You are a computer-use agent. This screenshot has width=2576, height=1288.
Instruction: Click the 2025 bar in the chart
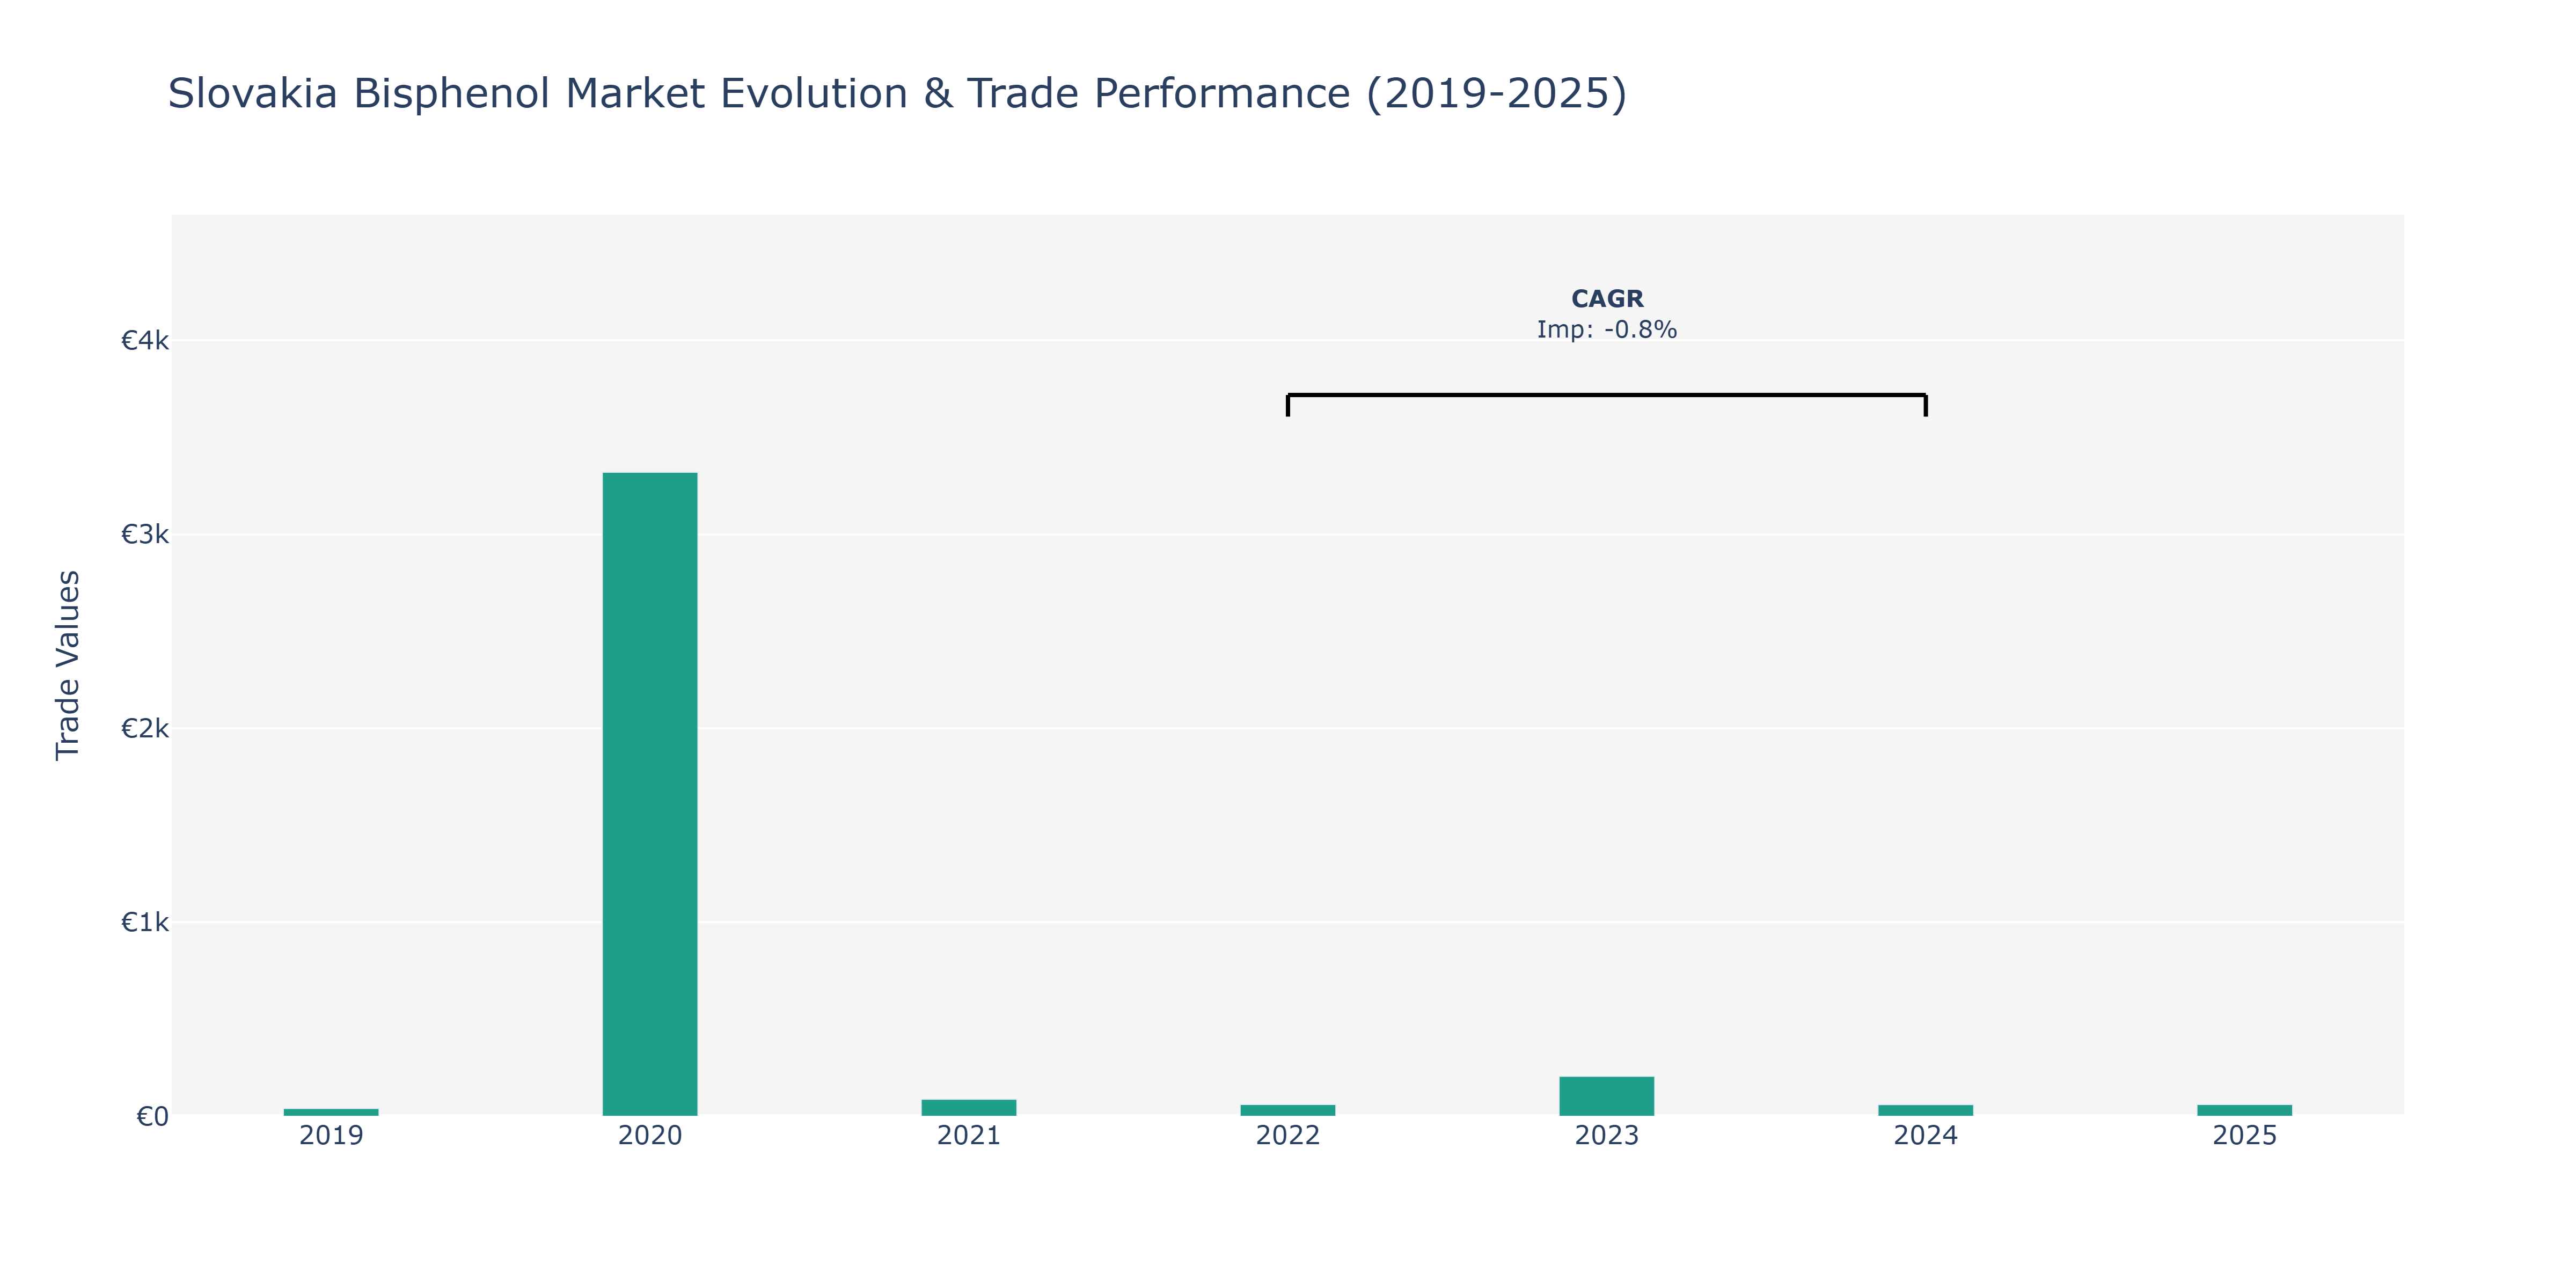click(x=2245, y=1110)
